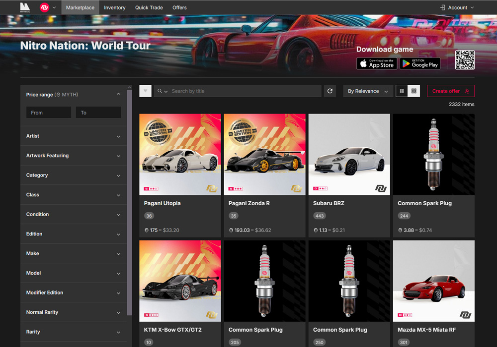Toggle the filter panel icon
Screen dimensions: 497x347
[146, 91]
